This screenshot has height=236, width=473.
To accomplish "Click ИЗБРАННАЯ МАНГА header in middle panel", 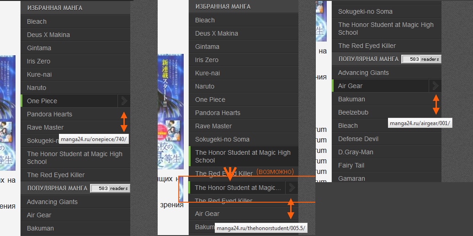I will (223, 6).
